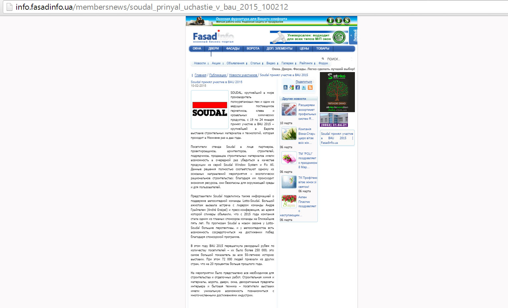Click the Поделиться link
The image size is (508, 308).
[304, 82]
